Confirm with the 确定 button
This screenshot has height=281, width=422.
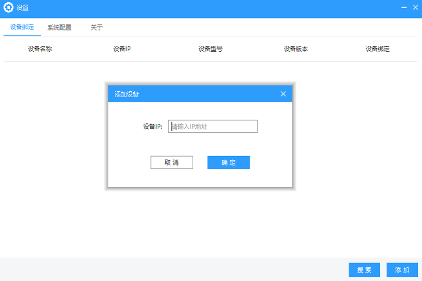[x=228, y=162]
